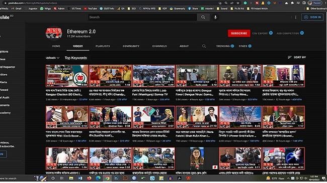Open the FIFA World video thumbnail
Image resolution: width=327 pixels, height=183 pixels.
154,117
